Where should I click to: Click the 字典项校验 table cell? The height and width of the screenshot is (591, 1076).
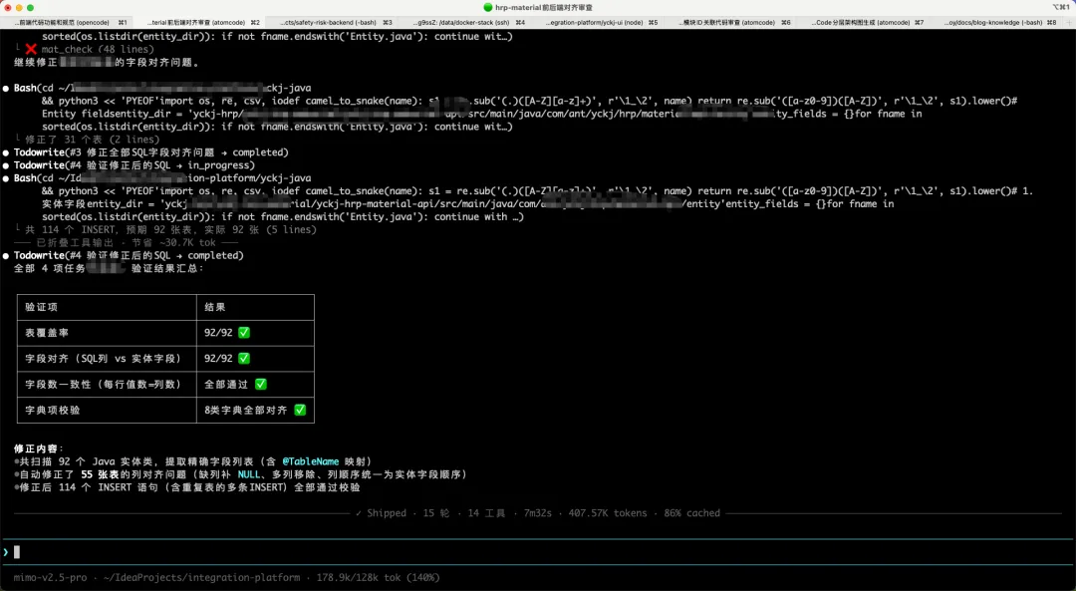tap(107, 410)
